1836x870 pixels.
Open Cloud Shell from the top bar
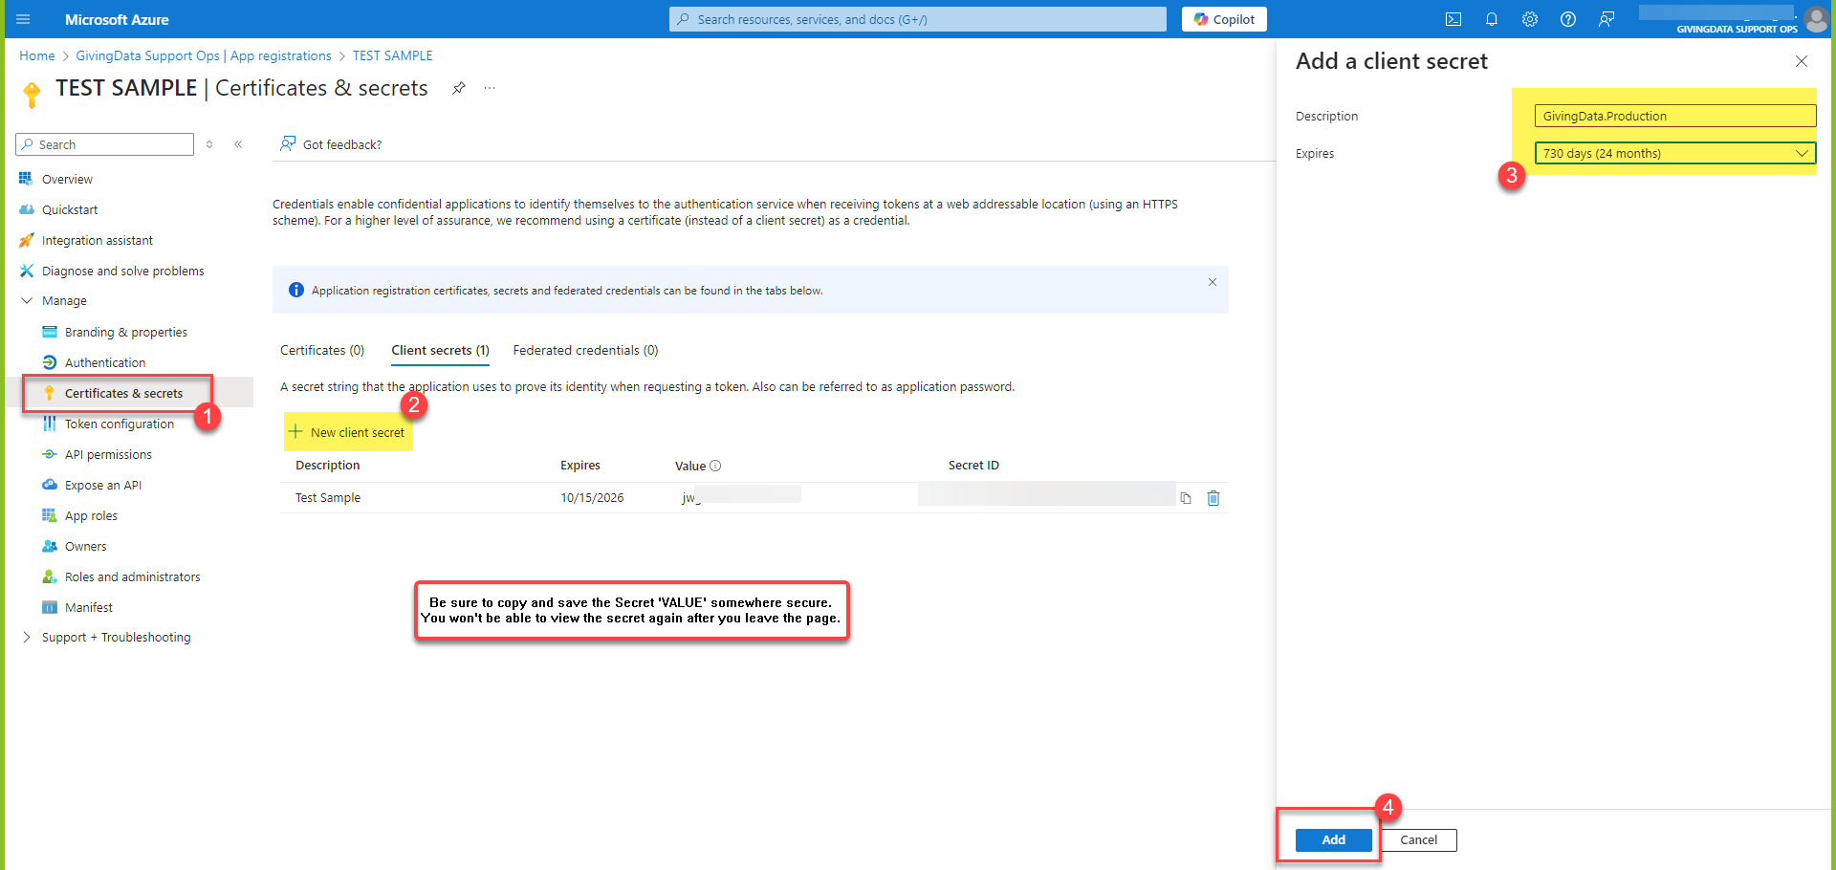point(1453,19)
